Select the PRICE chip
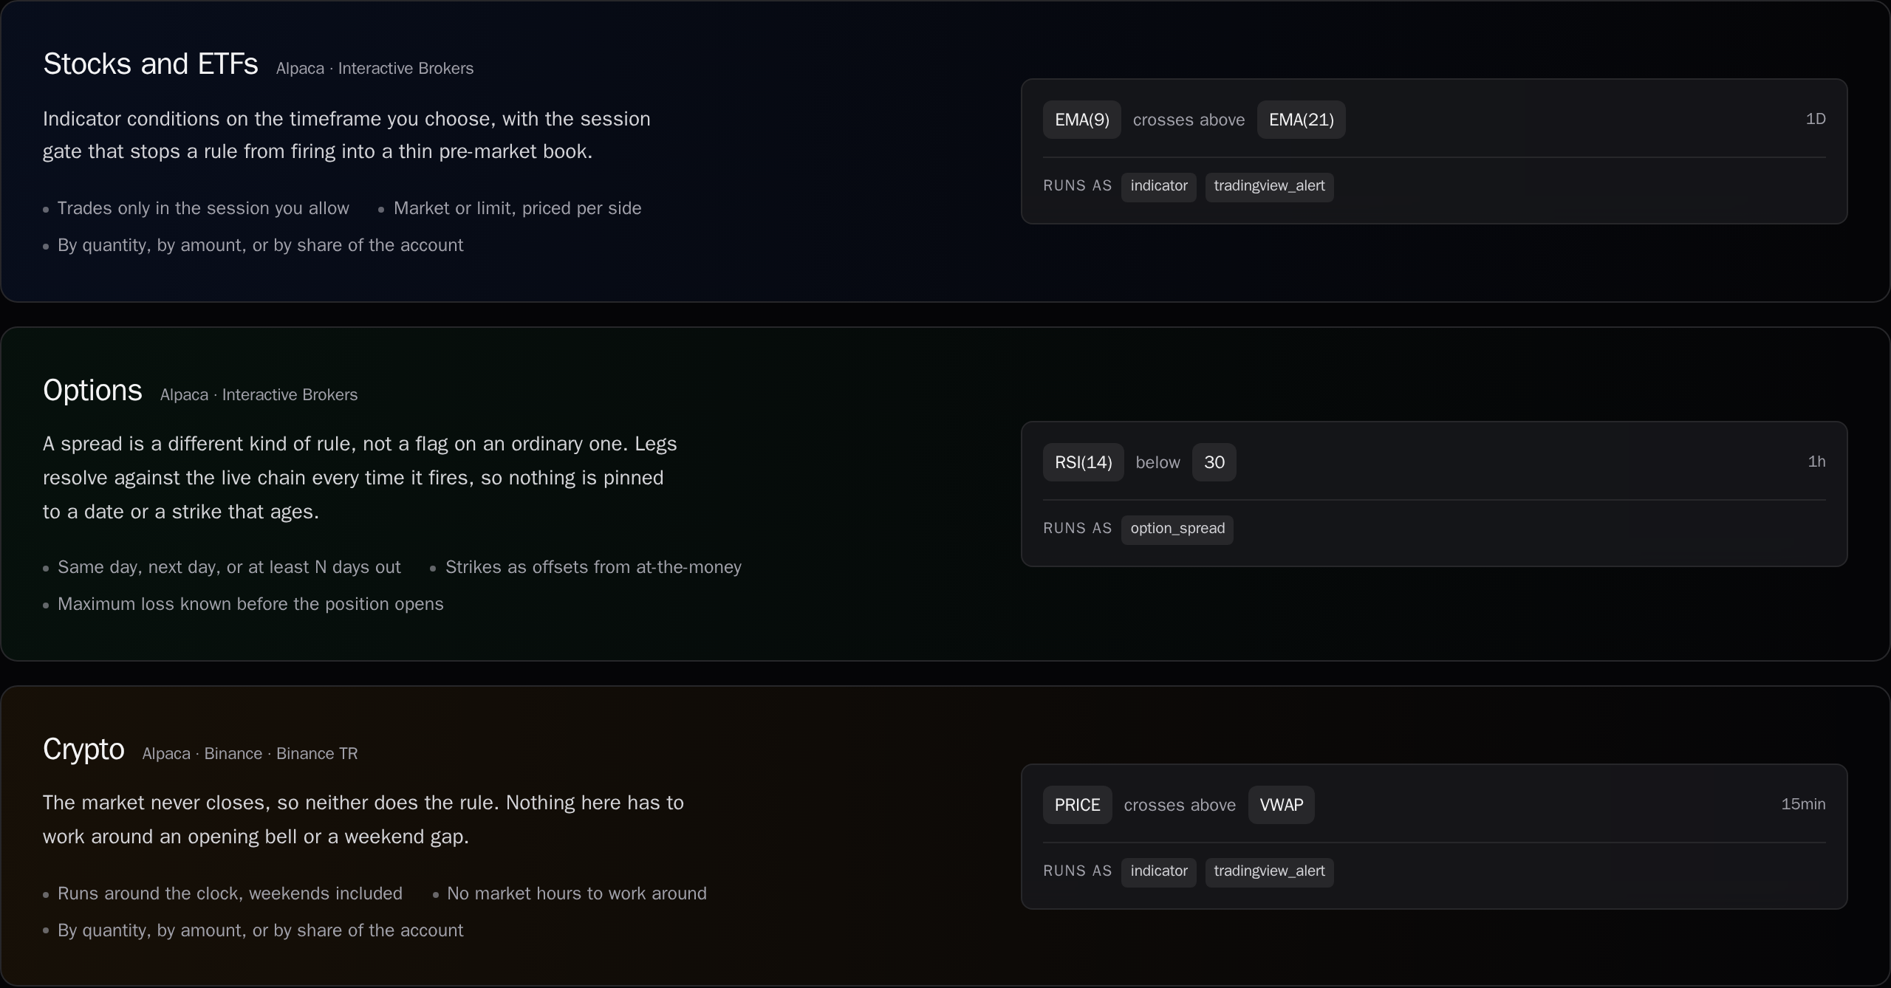The height and width of the screenshot is (988, 1891). 1078,805
